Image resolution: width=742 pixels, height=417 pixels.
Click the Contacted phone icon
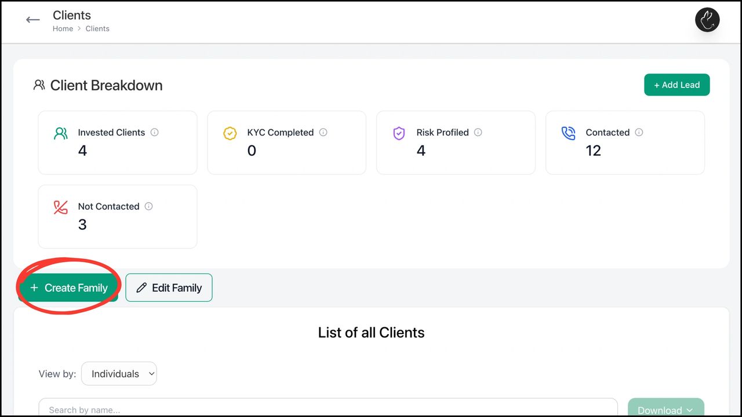tap(569, 133)
